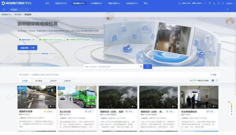Viewport: 236px width, 135px height.
Task: Click the eye view count on 道路积水检测
Action: tap(52, 106)
